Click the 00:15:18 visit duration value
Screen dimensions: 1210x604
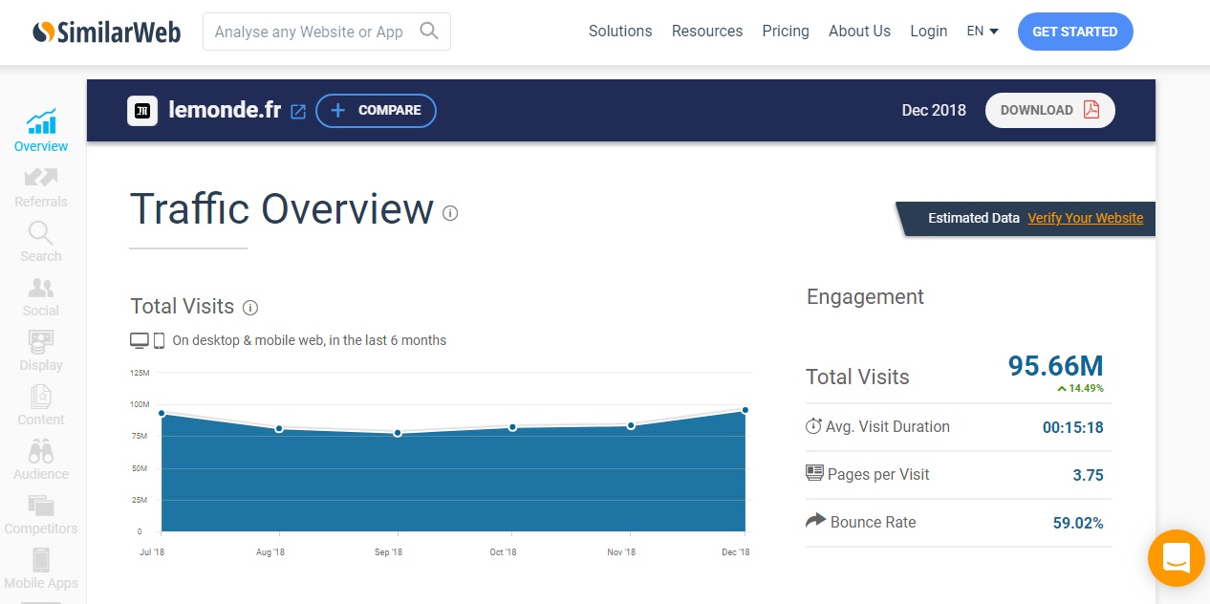(1072, 427)
